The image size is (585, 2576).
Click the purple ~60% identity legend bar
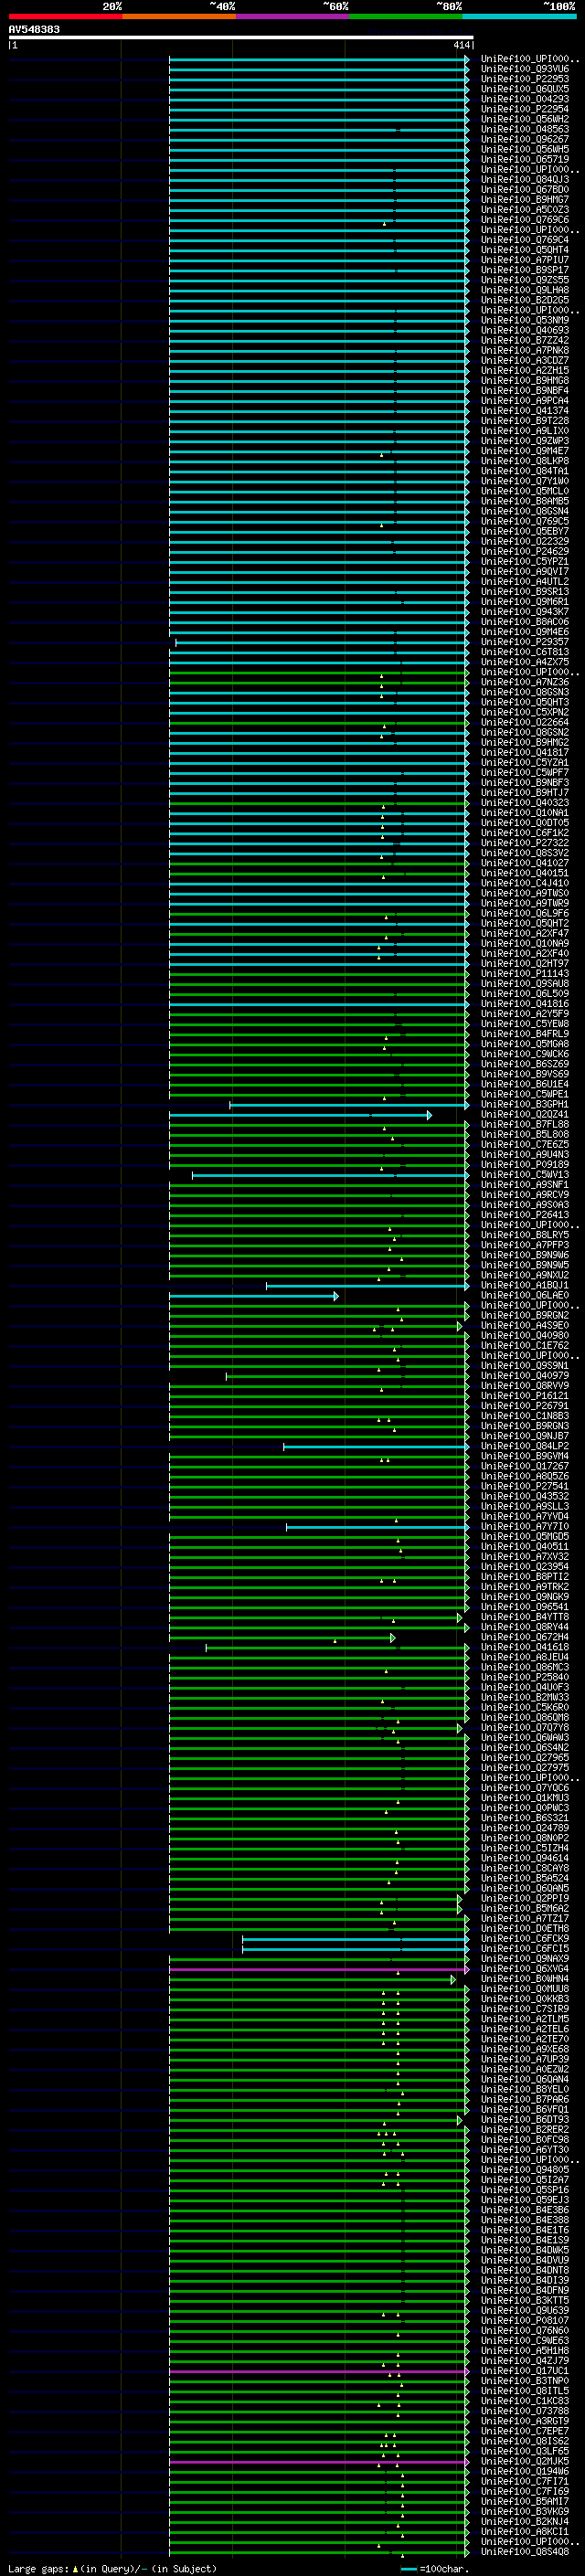click(293, 16)
